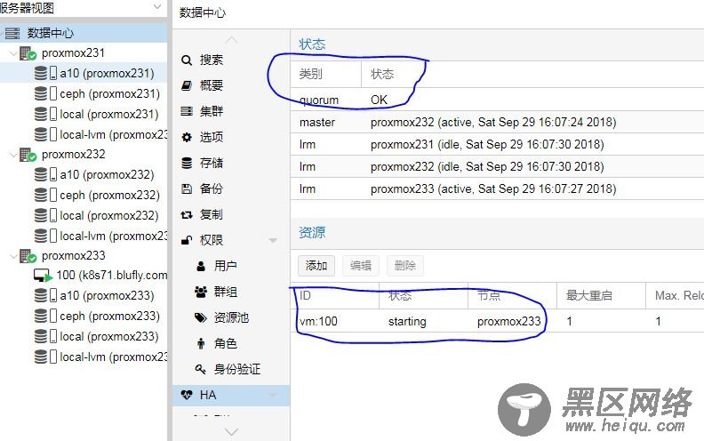Viewport: 704px width, 441px height.
Task: Click the HA heartbeat icon
Action: 187,395
